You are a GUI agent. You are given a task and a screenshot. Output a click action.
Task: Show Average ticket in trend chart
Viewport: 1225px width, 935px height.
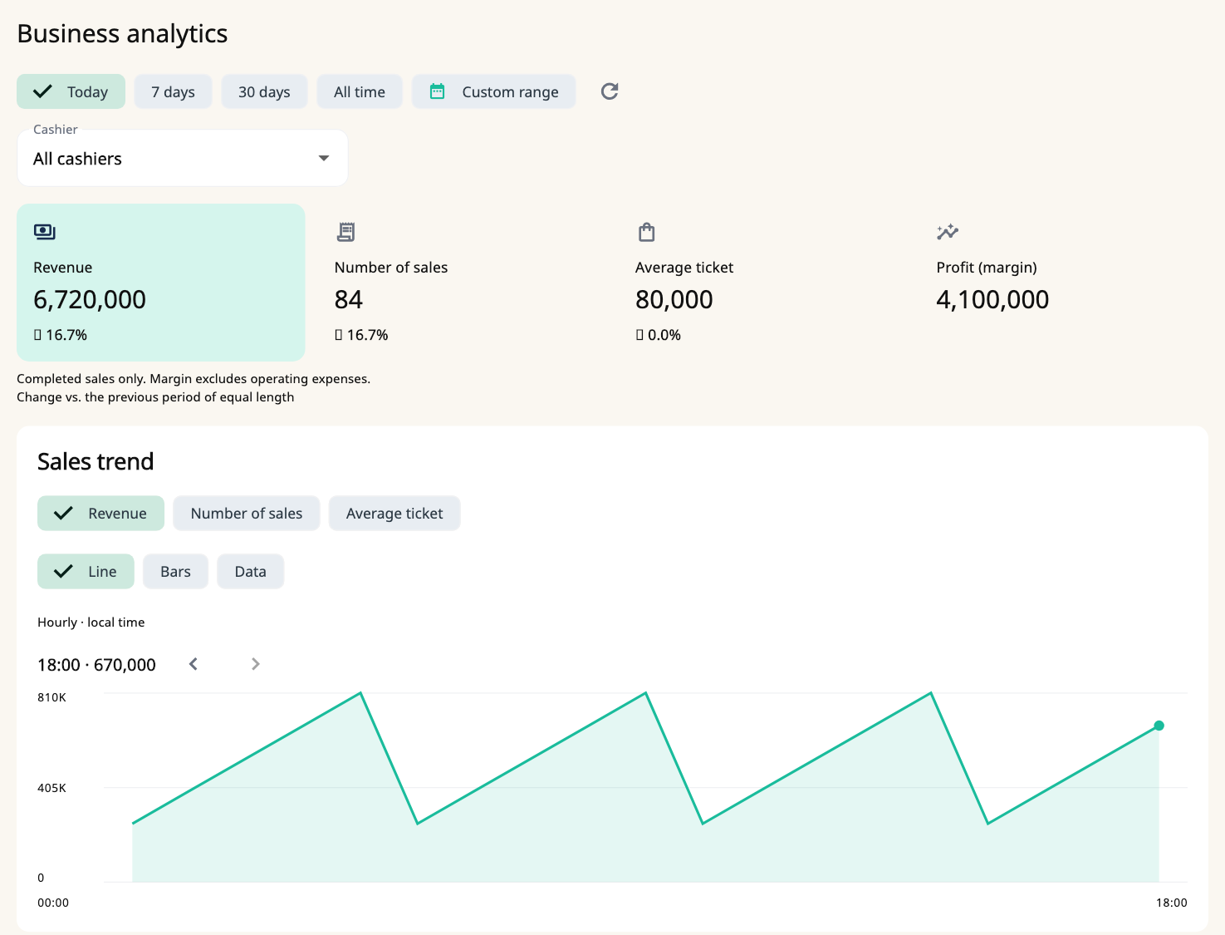coord(394,514)
